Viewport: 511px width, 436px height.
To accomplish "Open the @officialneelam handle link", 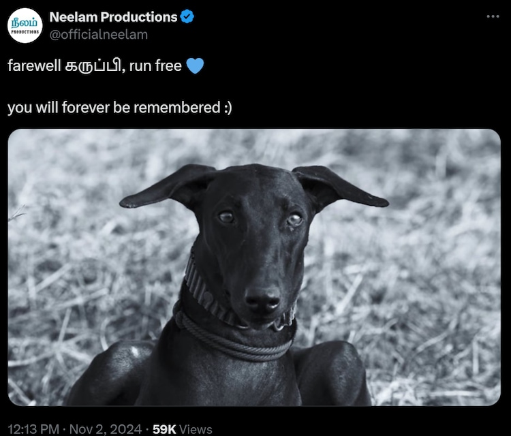I will point(98,35).
